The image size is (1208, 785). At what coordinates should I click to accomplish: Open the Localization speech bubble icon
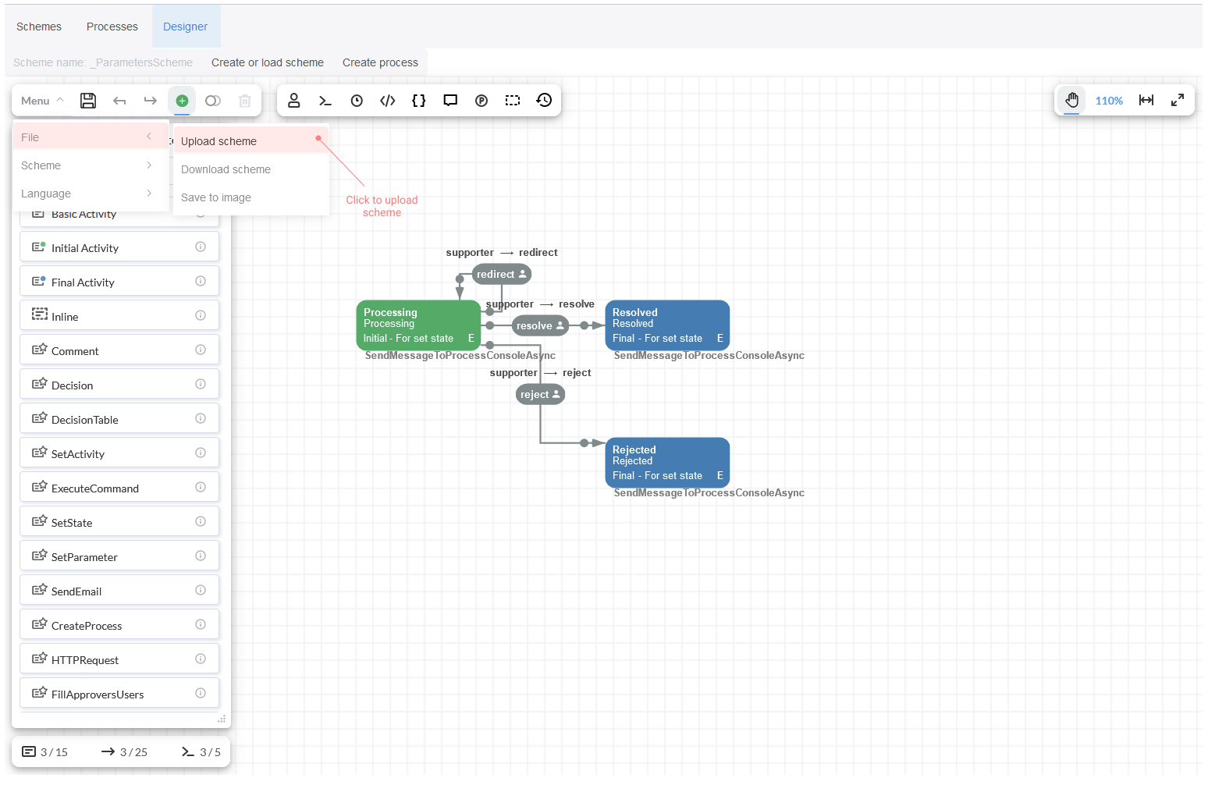pos(450,101)
